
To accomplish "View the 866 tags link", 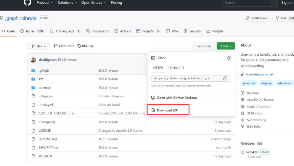I will tap(86, 46).
